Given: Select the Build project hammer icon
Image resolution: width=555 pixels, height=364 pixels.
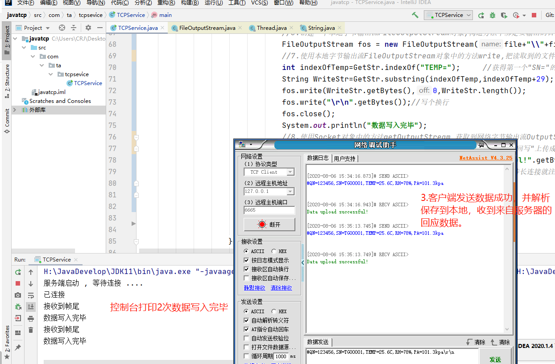Looking at the screenshot, I should [414, 15].
